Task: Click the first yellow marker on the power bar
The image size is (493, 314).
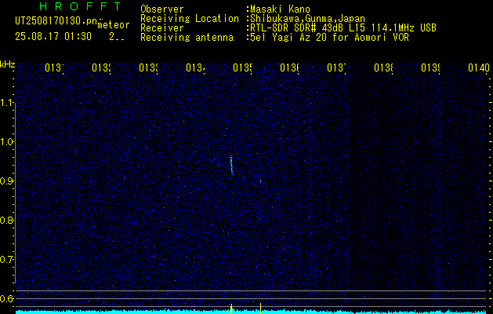Action: 231,309
